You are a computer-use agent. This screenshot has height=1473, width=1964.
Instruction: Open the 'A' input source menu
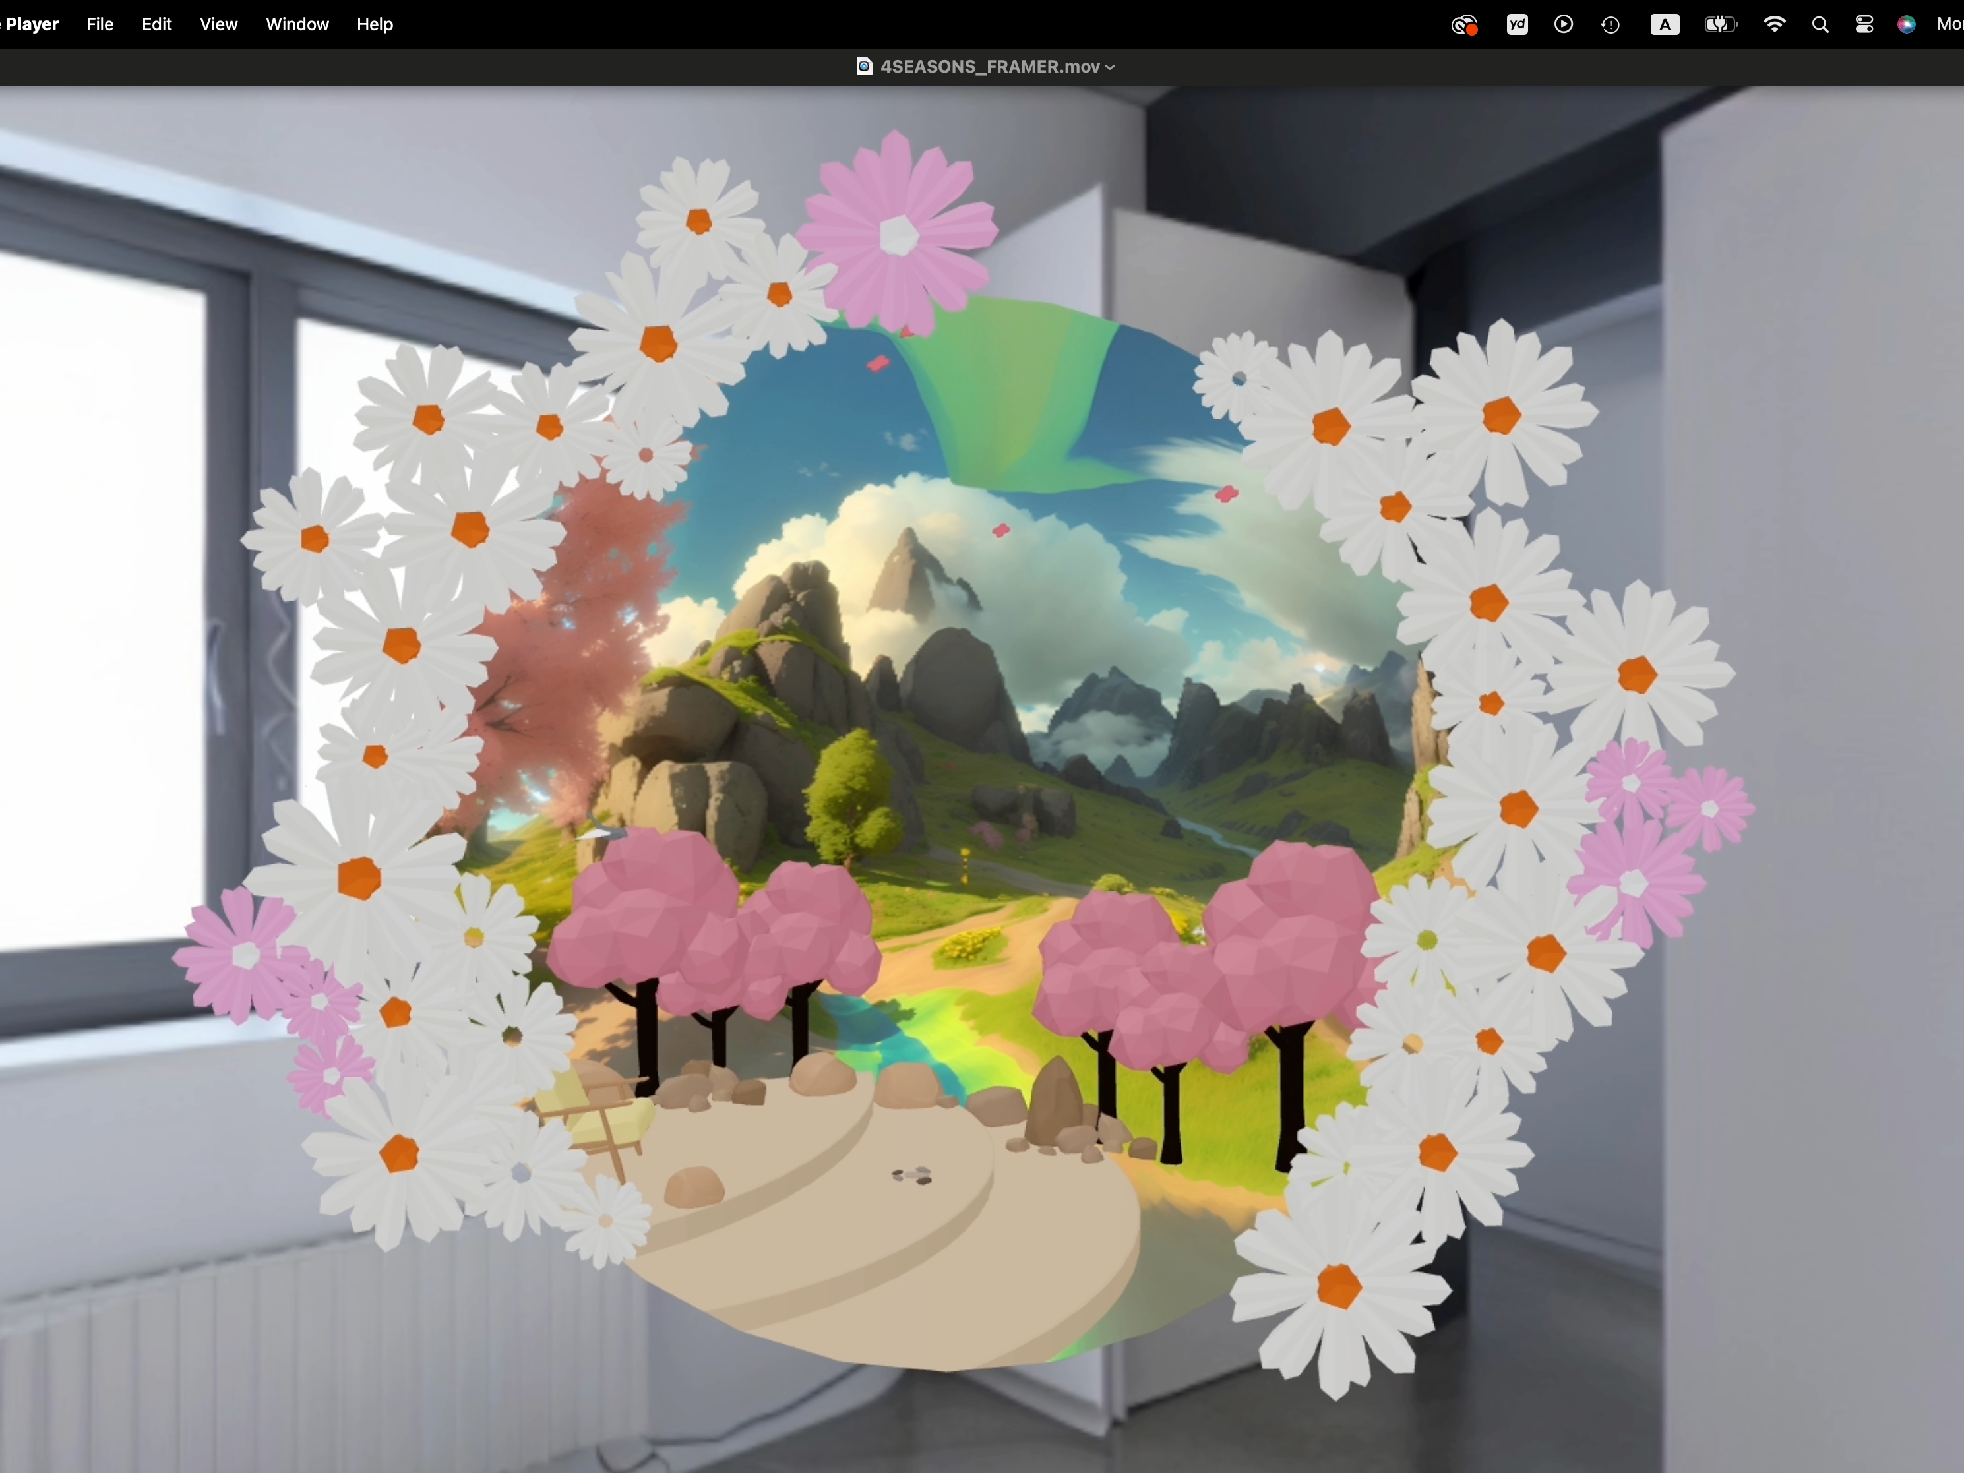click(1665, 25)
